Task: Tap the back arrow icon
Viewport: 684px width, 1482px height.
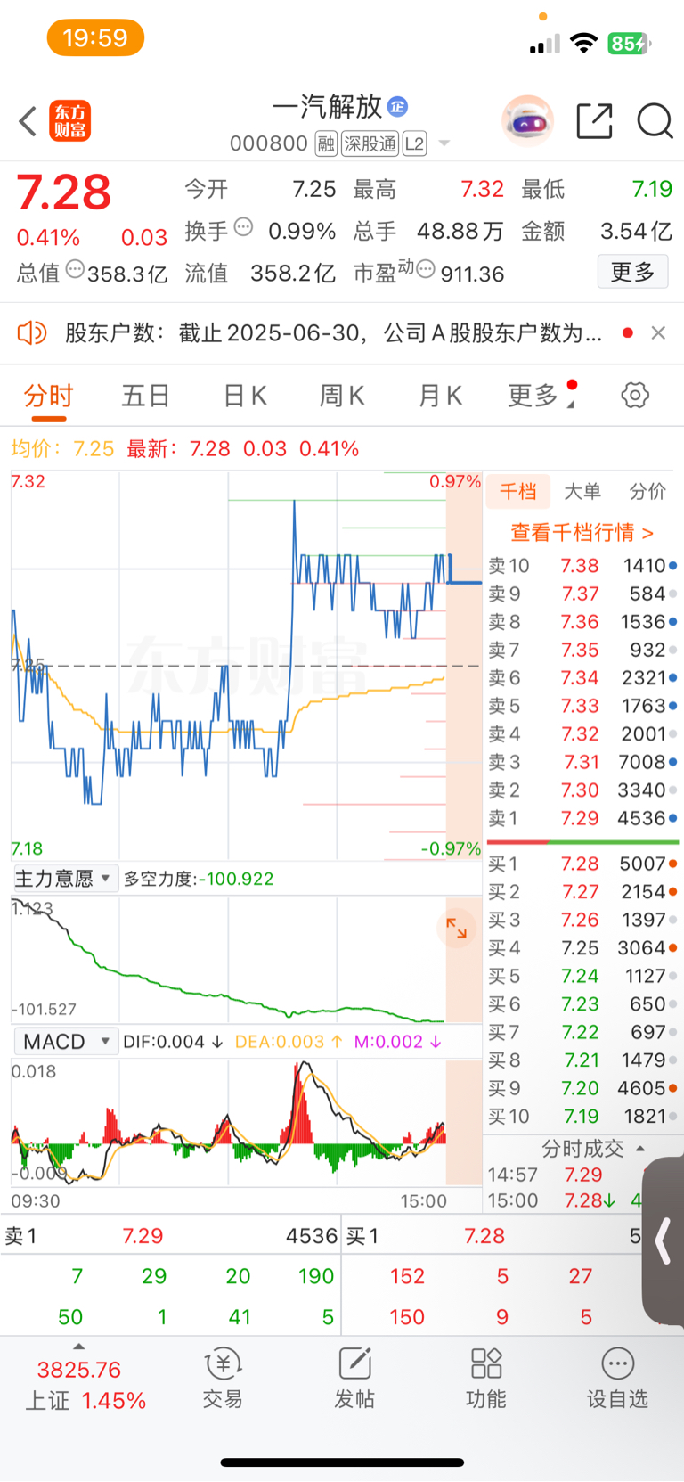Action: click(28, 121)
